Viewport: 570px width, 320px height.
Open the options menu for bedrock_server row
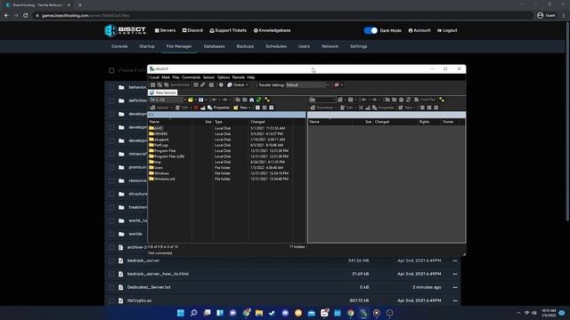pos(455,260)
